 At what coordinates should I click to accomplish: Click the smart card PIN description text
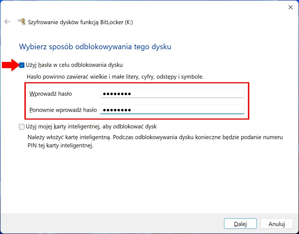(x=155, y=141)
